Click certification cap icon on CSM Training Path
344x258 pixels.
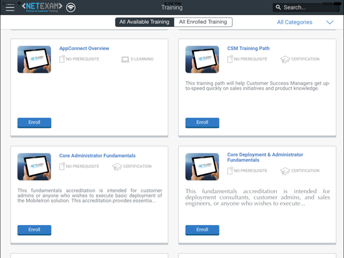(x=285, y=59)
